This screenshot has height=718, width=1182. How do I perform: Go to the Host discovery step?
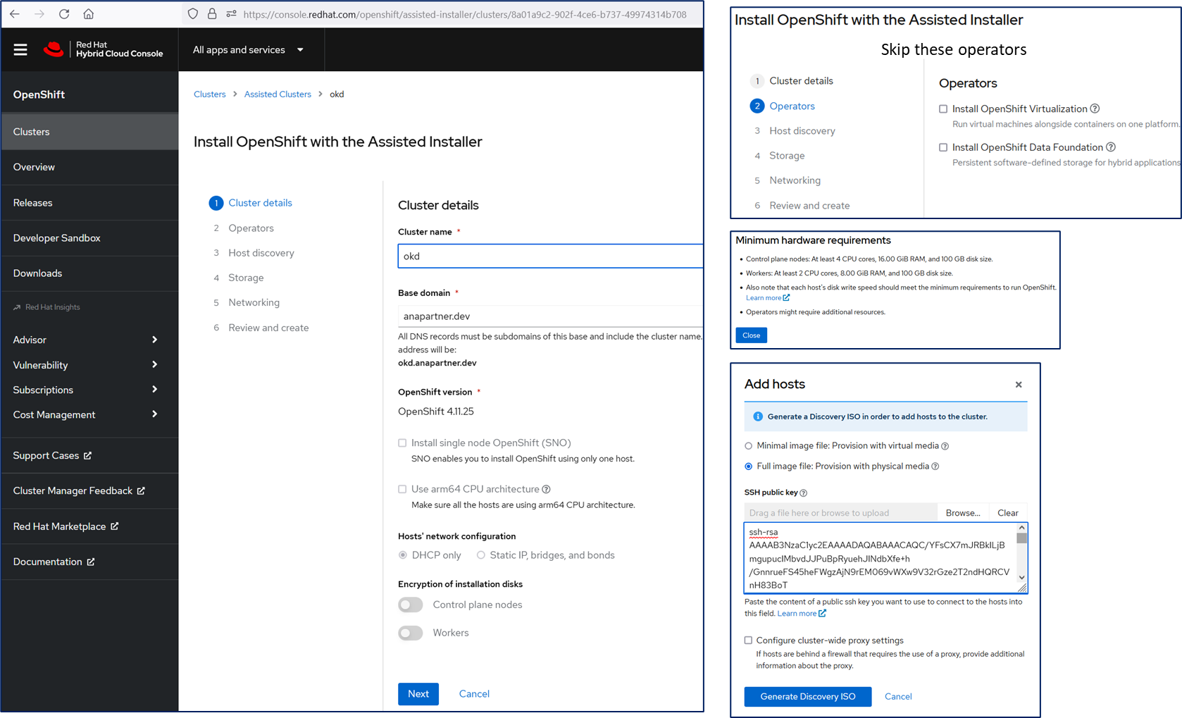coord(261,253)
